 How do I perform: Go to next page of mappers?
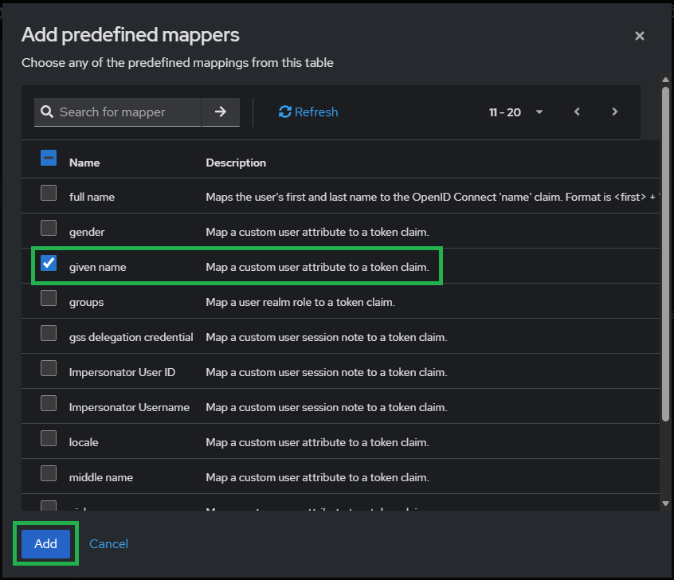click(x=614, y=112)
